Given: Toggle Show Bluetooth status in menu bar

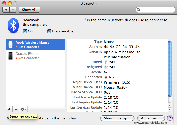Looking at the screenshot, I should tap(8, 118).
